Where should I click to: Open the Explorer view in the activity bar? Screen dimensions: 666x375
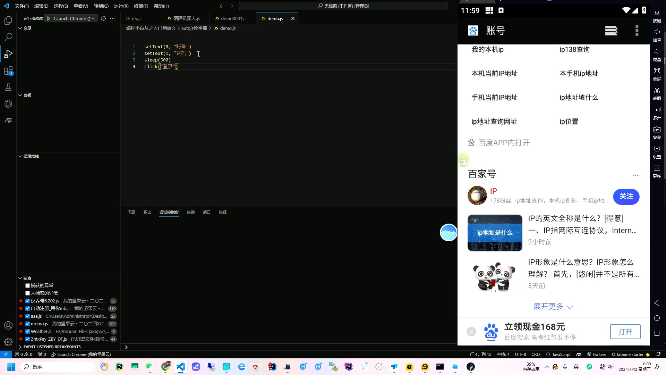(8, 20)
